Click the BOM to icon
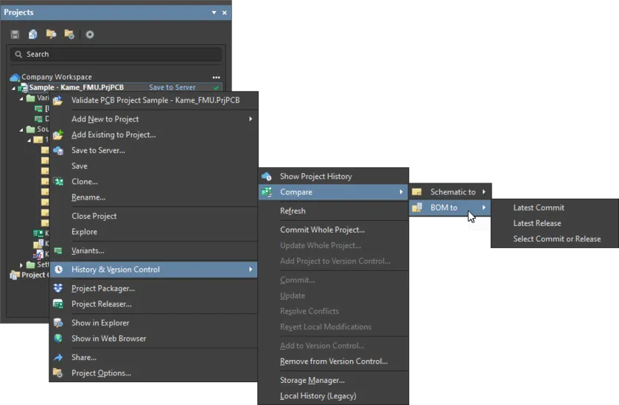Screen dimensions: 619x405 point(417,208)
